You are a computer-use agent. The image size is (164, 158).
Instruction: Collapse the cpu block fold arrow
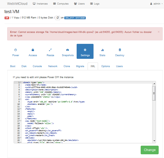pyautogui.click(x=21, y=121)
